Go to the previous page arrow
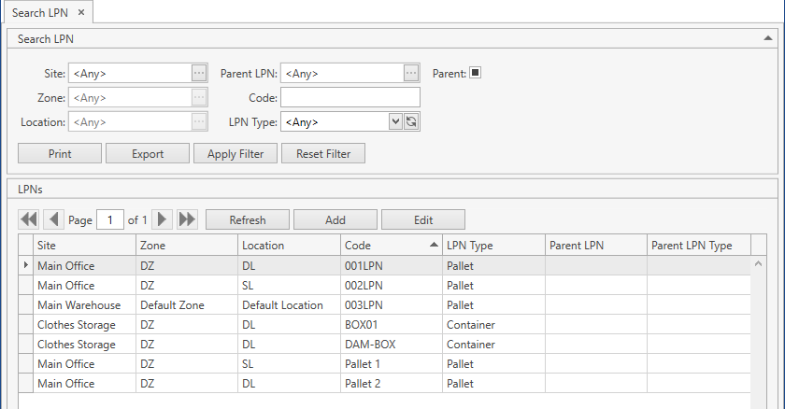The image size is (785, 409). [53, 219]
